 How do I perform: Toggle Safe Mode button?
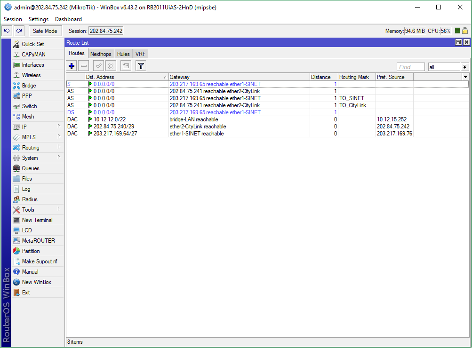tap(45, 31)
